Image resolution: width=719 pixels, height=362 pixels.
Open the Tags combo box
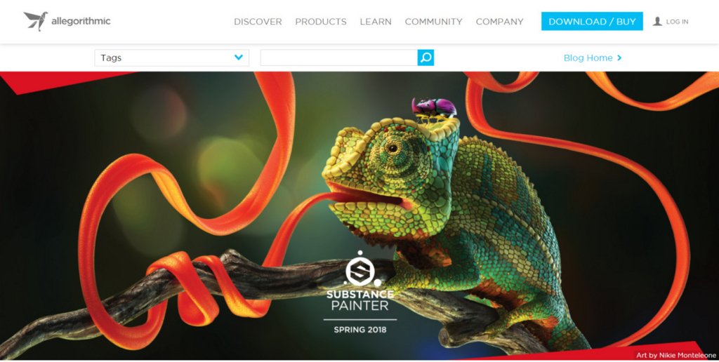pos(171,58)
